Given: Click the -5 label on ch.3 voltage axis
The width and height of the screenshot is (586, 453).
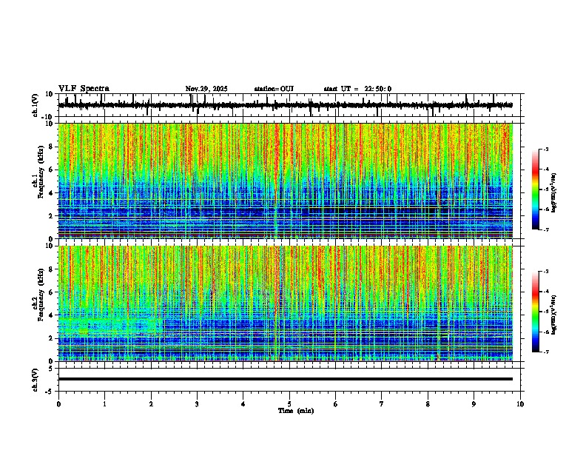Looking at the screenshot, I should point(50,392).
